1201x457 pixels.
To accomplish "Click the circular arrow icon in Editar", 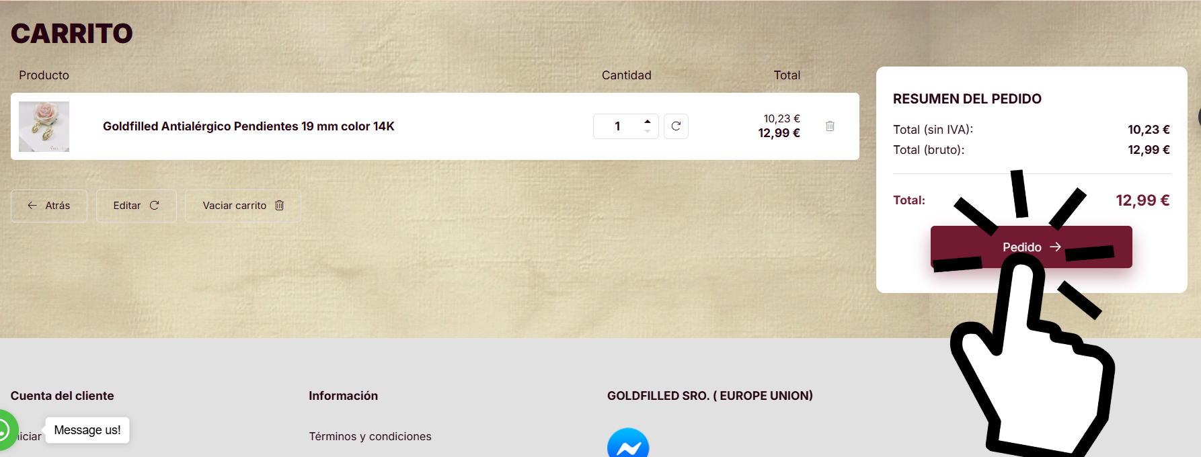I will pos(154,206).
